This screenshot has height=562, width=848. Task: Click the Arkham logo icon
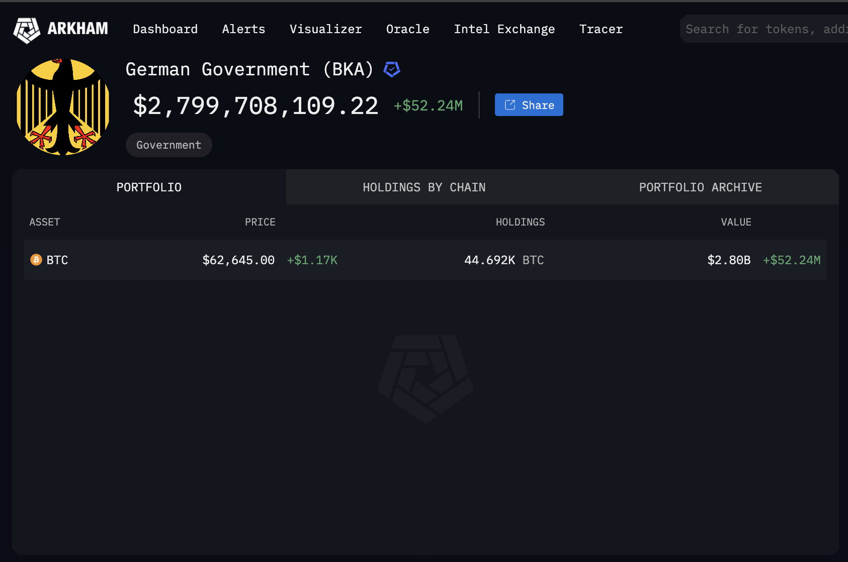pyautogui.click(x=27, y=30)
